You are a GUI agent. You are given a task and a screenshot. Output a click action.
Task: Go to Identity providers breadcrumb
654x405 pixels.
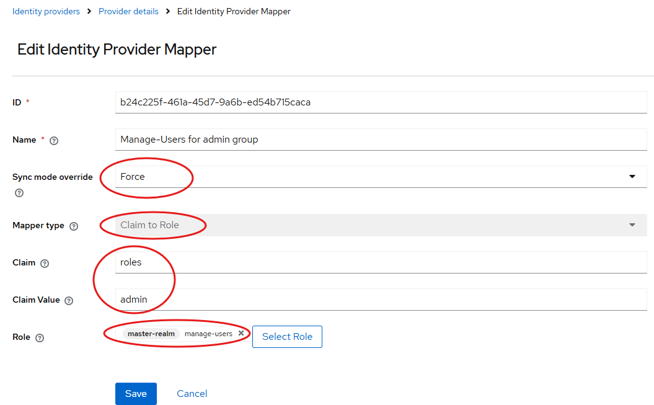[46, 11]
